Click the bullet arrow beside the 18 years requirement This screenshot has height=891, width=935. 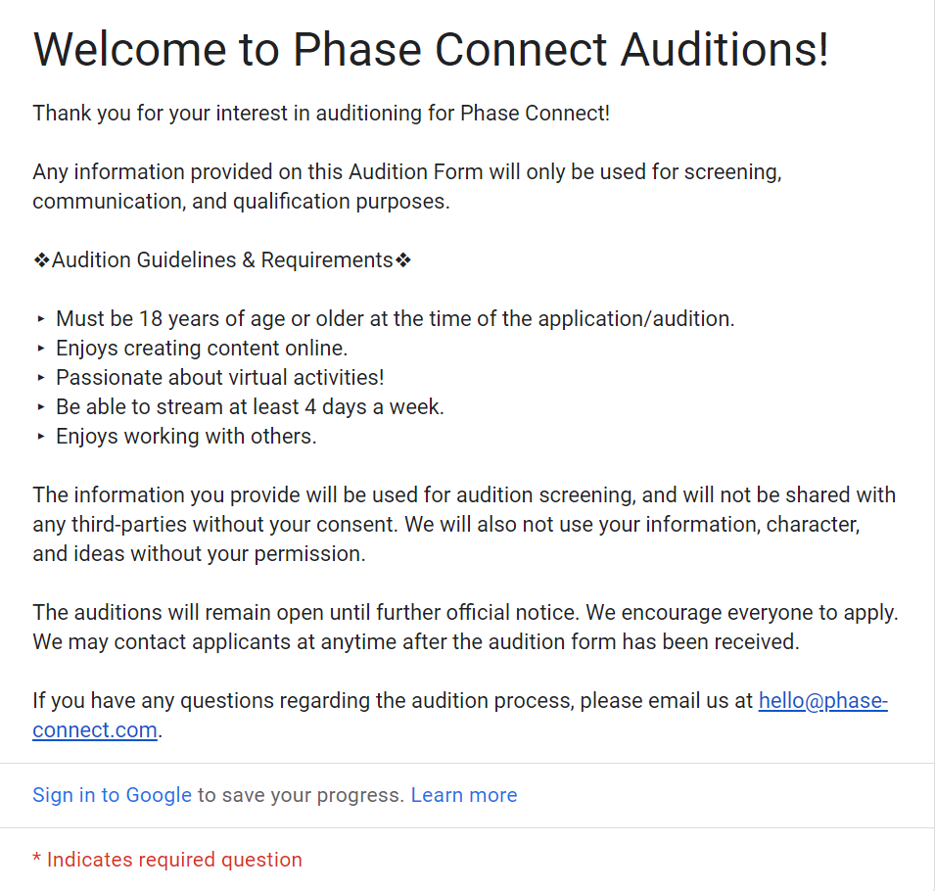[x=41, y=319]
